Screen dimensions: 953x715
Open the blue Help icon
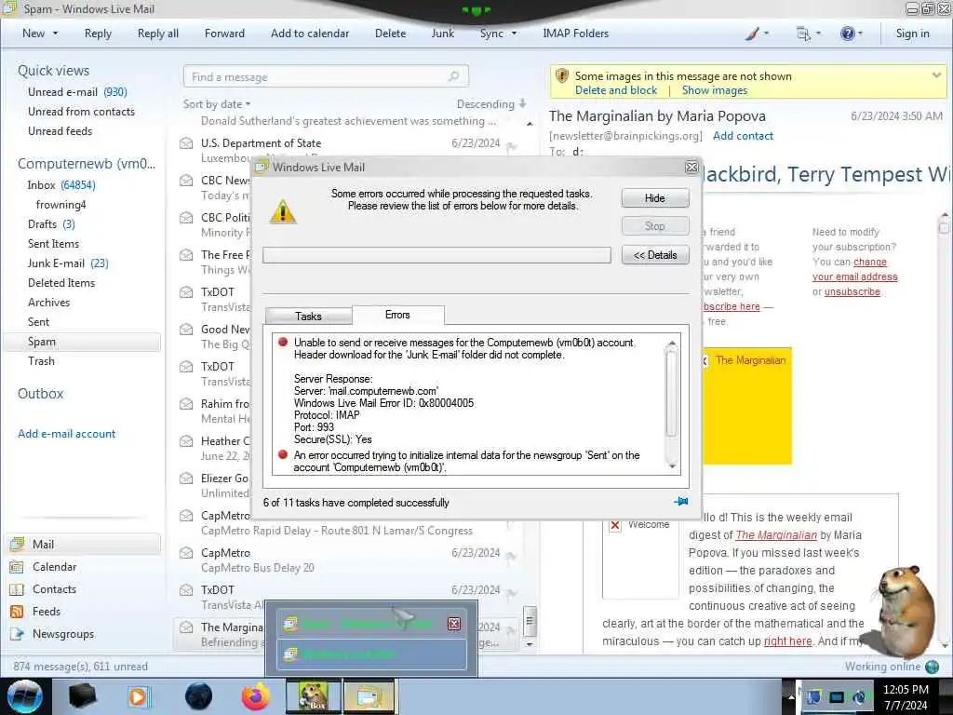coord(847,34)
